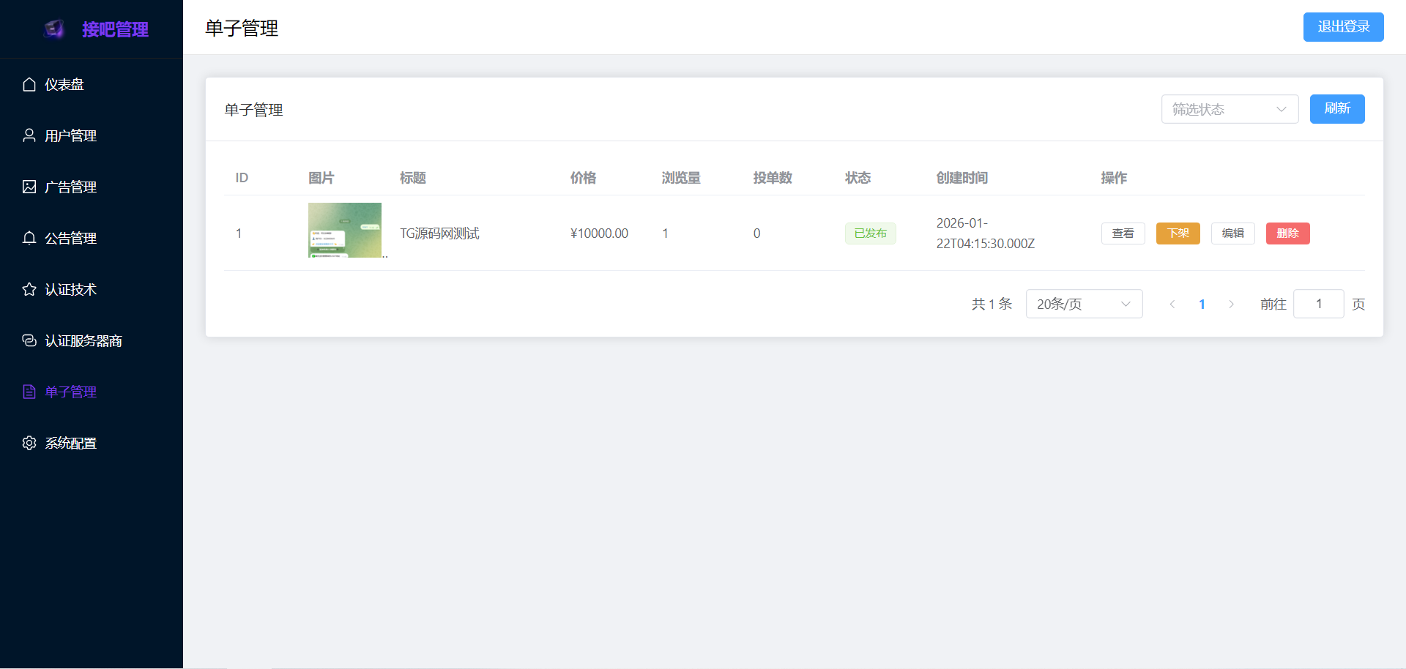Select page number 1 in pagination
Image resolution: width=1406 pixels, height=669 pixels.
(x=1202, y=304)
